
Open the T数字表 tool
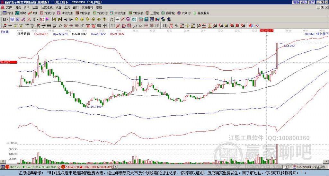tap(136, 13)
